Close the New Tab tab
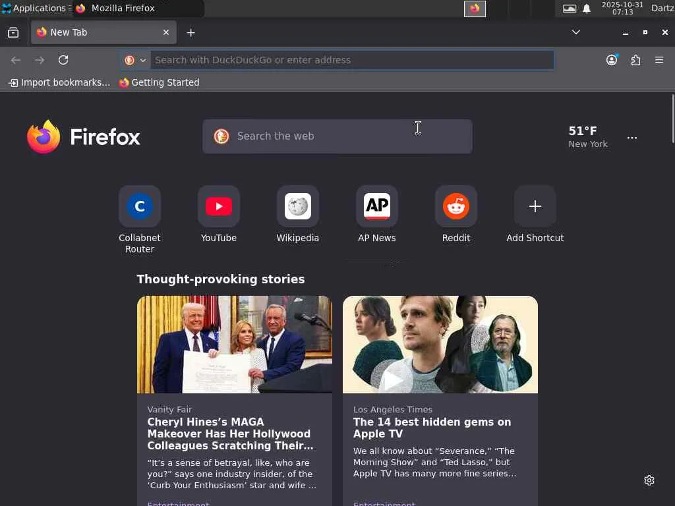 pyautogui.click(x=165, y=32)
